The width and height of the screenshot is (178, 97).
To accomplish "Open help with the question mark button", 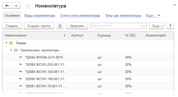I will click(x=170, y=26).
